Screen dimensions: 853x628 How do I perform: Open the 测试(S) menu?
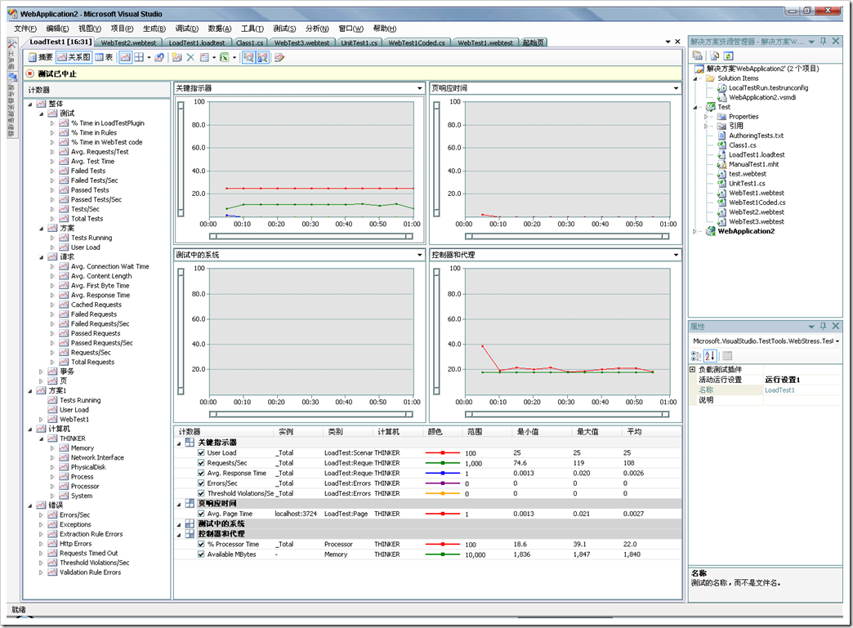pyautogui.click(x=284, y=29)
